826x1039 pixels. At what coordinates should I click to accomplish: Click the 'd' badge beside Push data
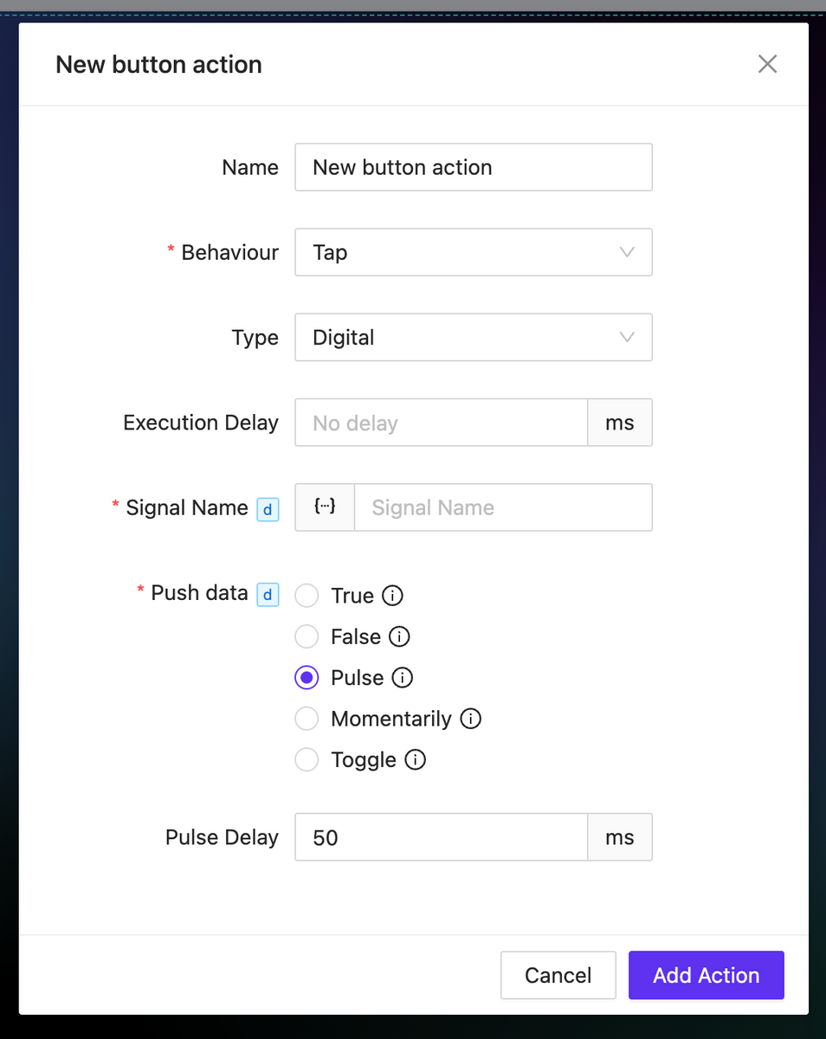click(267, 594)
